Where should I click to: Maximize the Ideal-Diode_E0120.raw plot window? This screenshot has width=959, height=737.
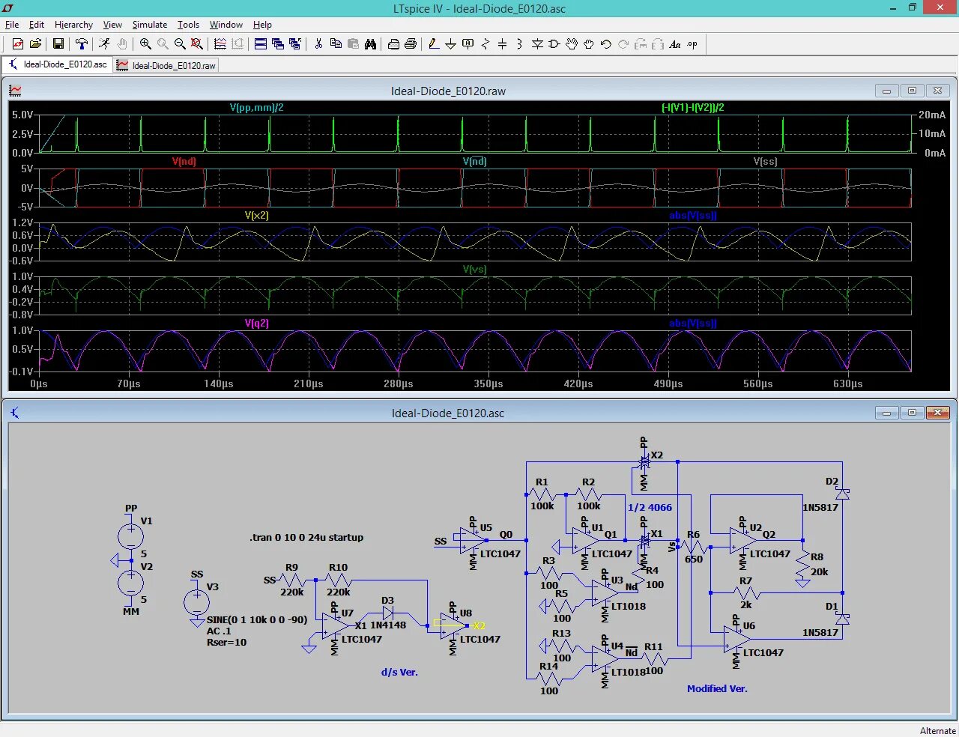point(912,91)
